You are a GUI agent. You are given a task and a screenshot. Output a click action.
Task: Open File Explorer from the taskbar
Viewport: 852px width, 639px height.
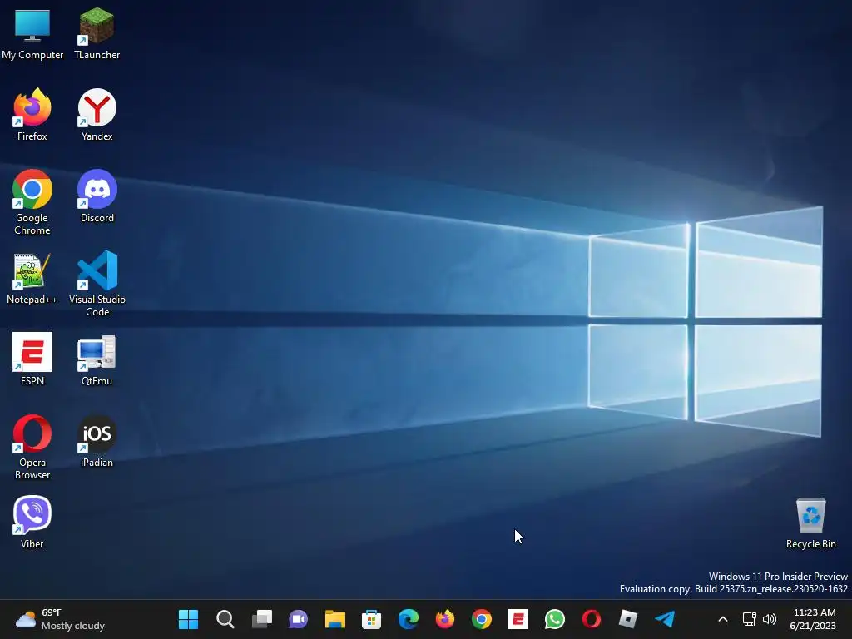[334, 619]
